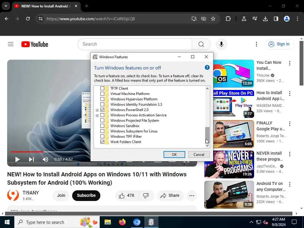Toggle the browser side panel icon
Screen dimensions: 304x228
[x=276, y=19]
